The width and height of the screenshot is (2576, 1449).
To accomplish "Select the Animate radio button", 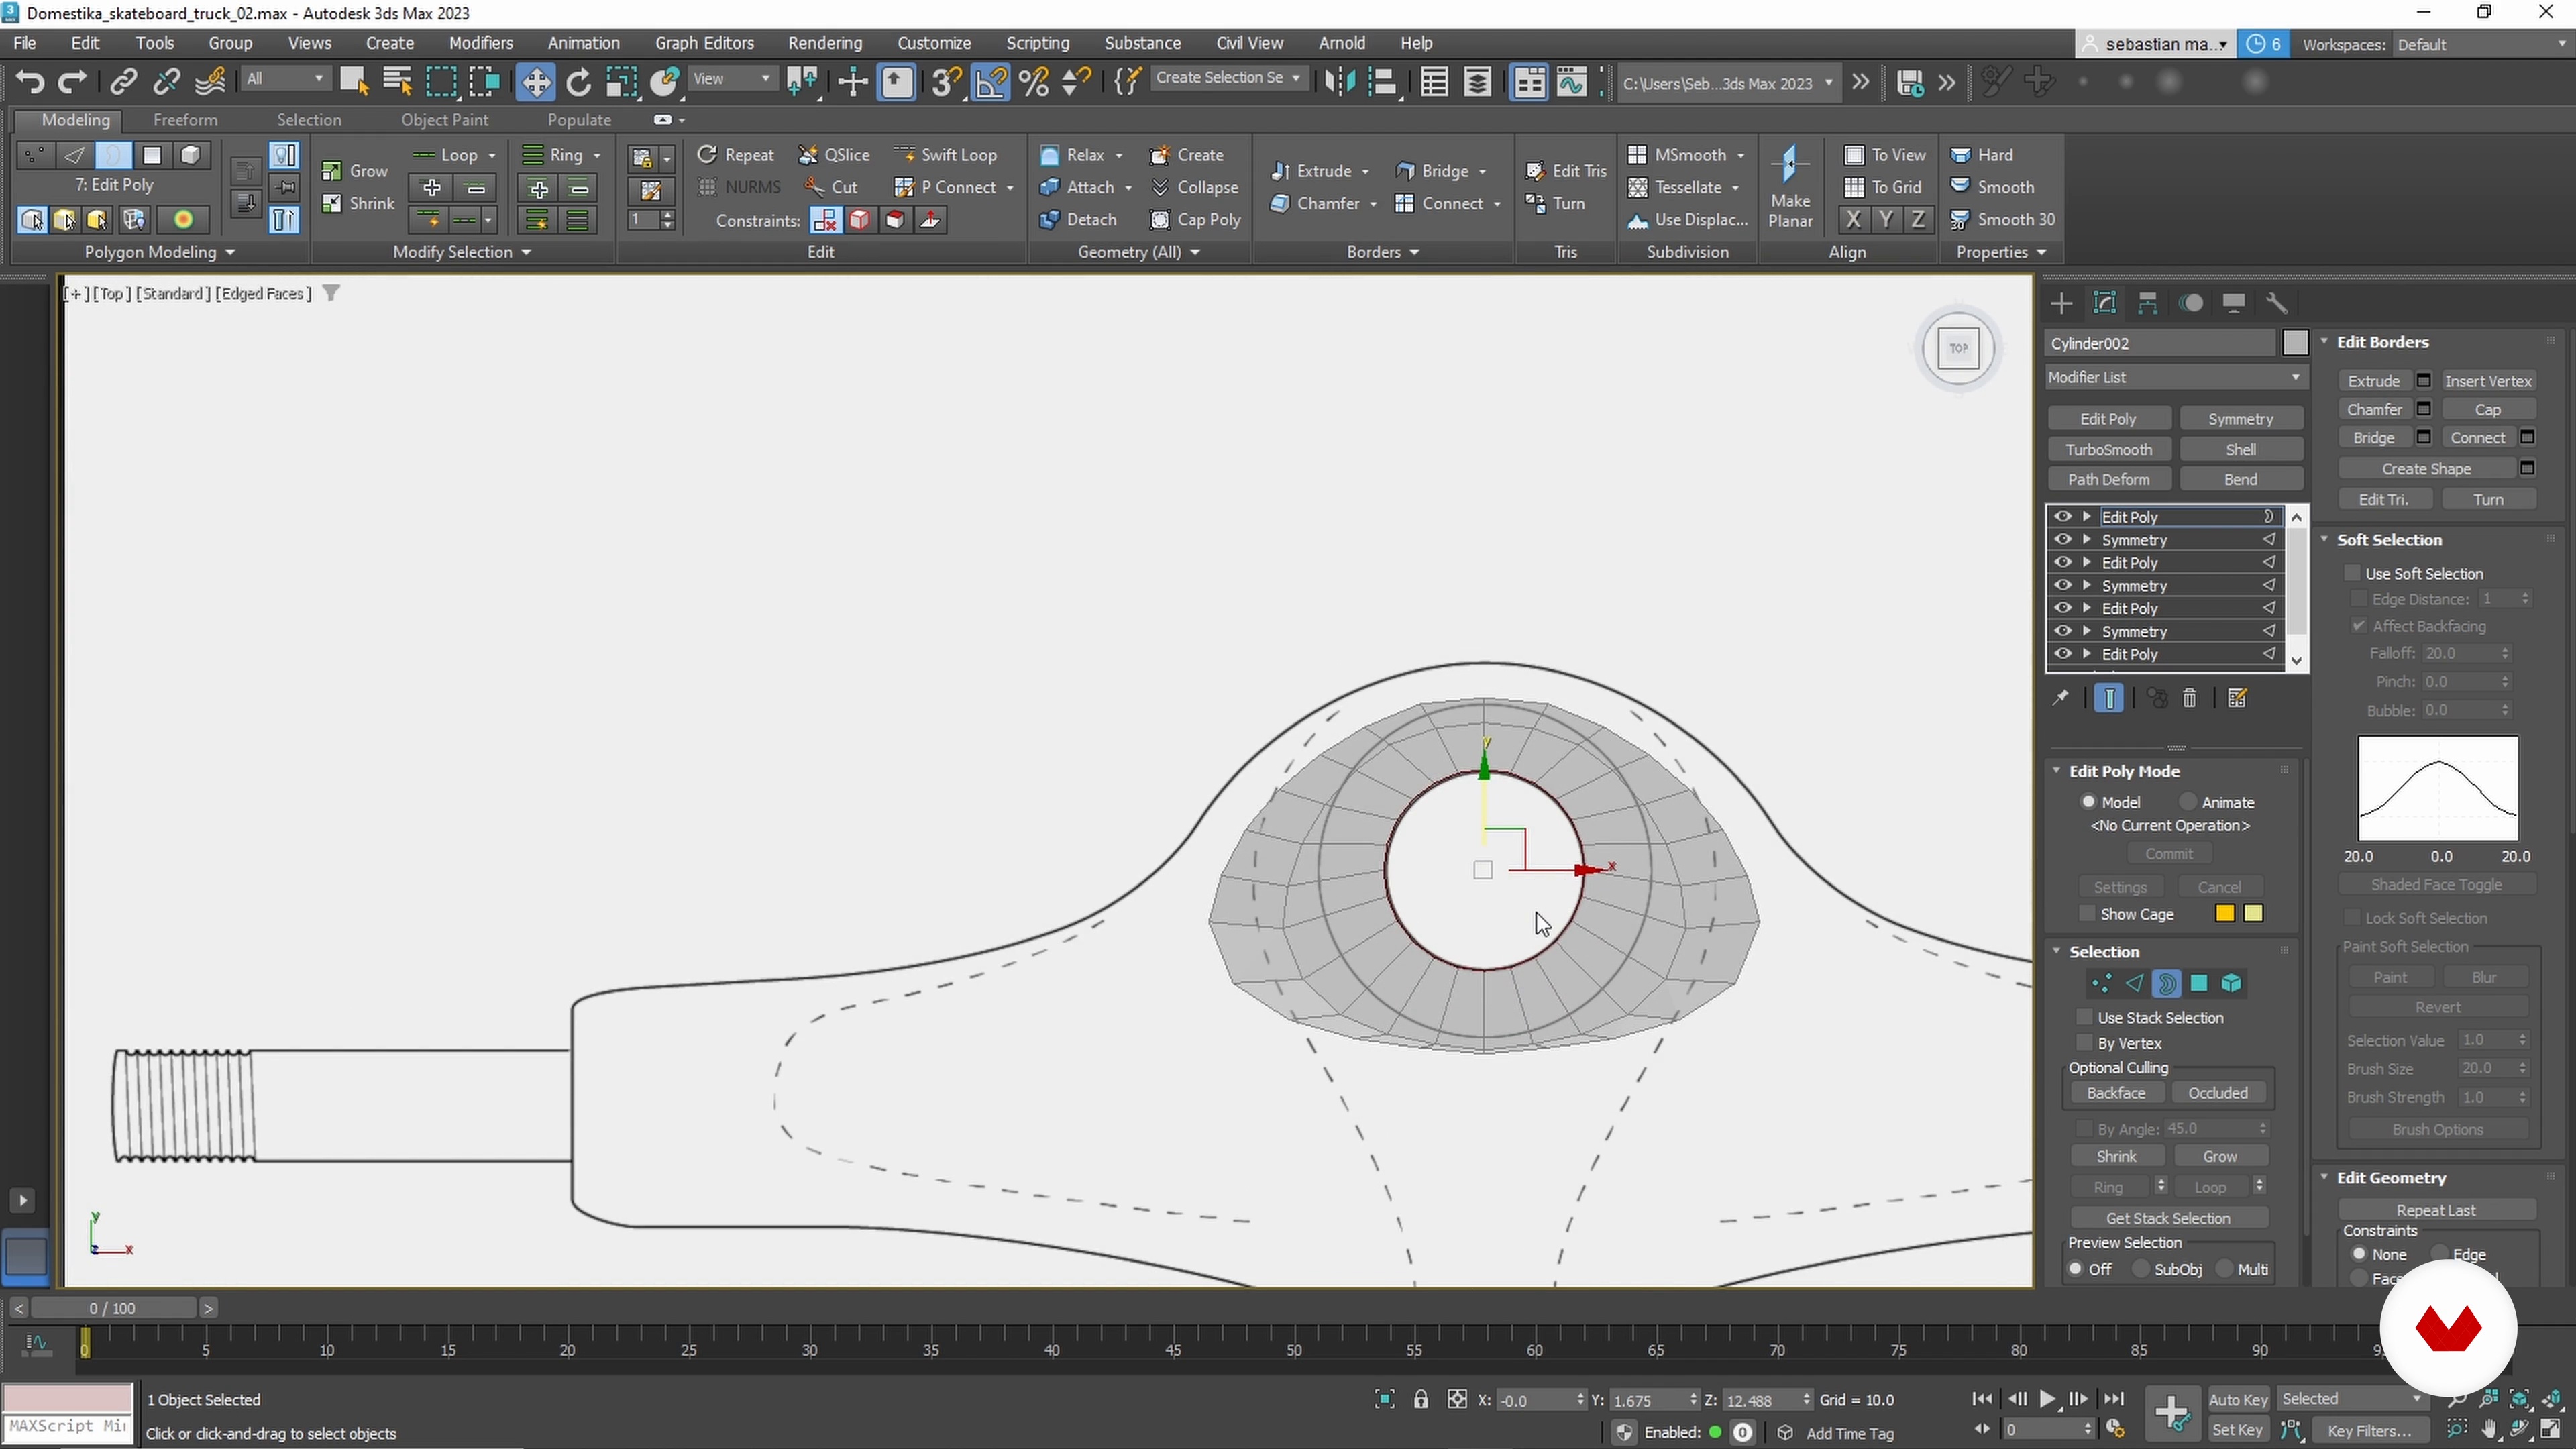I will pyautogui.click(x=2188, y=802).
